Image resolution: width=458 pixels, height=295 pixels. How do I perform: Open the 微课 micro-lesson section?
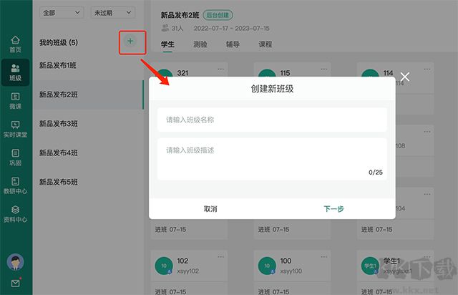tap(15, 100)
